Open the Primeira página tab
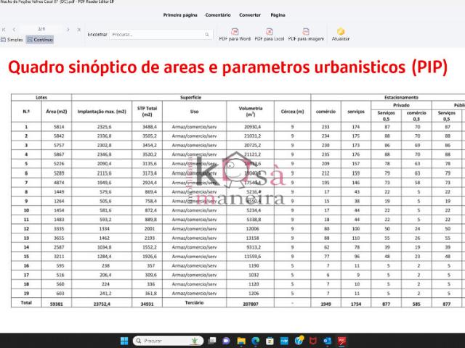This screenshot has width=465, height=348. click(180, 15)
